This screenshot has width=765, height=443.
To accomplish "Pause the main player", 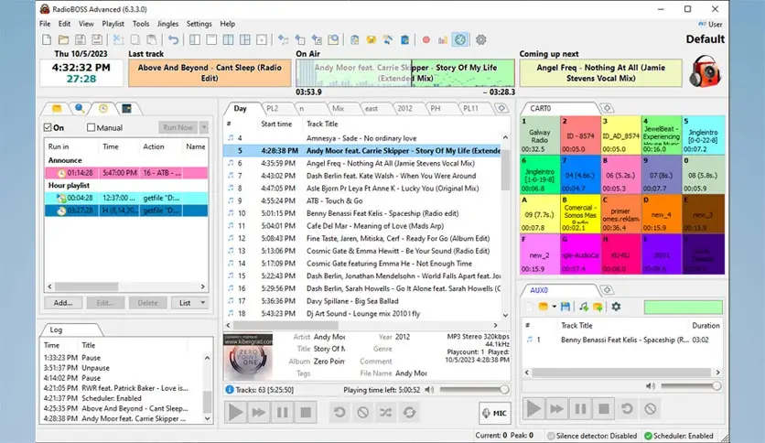I will point(282,413).
